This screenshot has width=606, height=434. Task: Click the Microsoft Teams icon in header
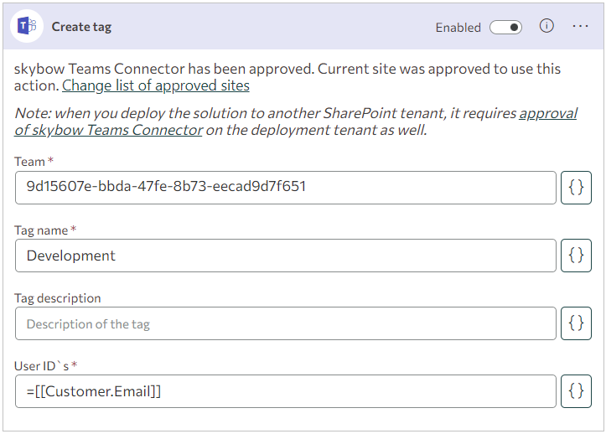tap(27, 26)
